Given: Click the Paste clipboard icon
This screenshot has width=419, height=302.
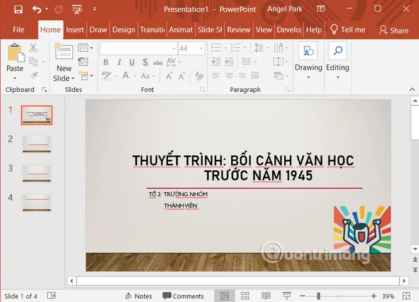Looking at the screenshot, I should tap(16, 53).
